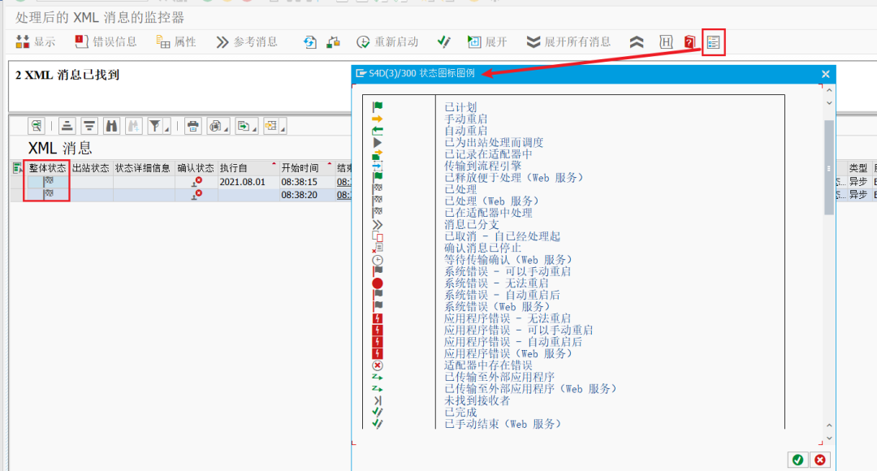Click the refresh document icon
Image resolution: width=877 pixels, height=471 pixels.
coord(310,42)
